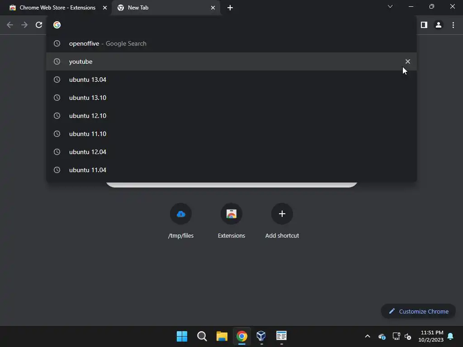Click clock icon beside openoffive
The height and width of the screenshot is (347, 463).
pyautogui.click(x=57, y=43)
